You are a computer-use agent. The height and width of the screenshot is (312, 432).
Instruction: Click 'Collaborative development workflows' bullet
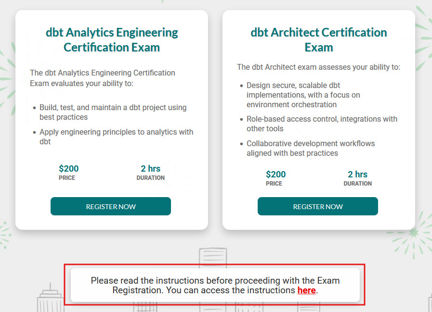click(x=311, y=148)
